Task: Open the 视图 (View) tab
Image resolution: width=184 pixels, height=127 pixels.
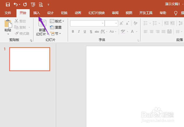Action: point(129,13)
